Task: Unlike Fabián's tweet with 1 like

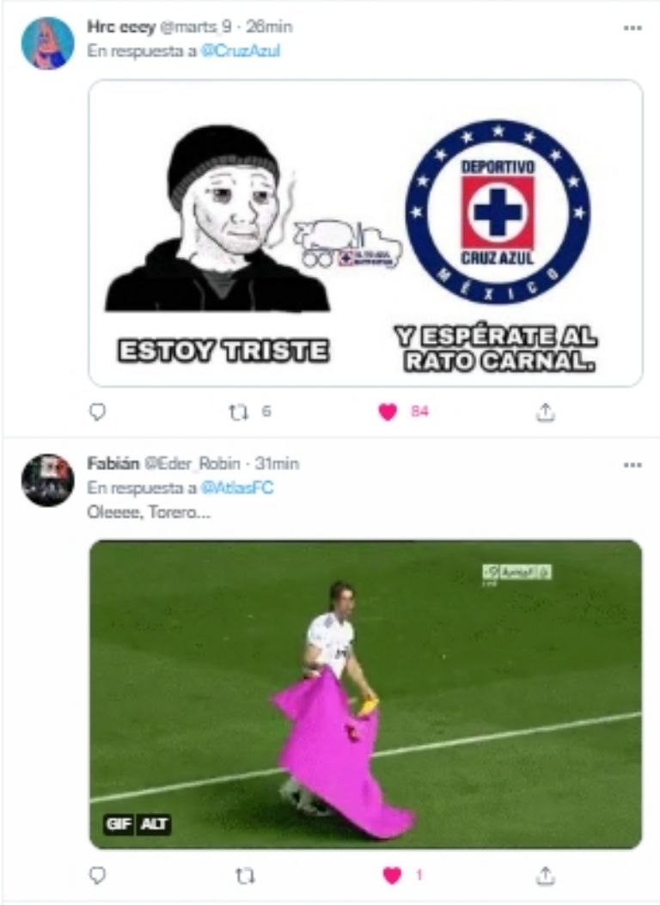Action: tap(393, 876)
